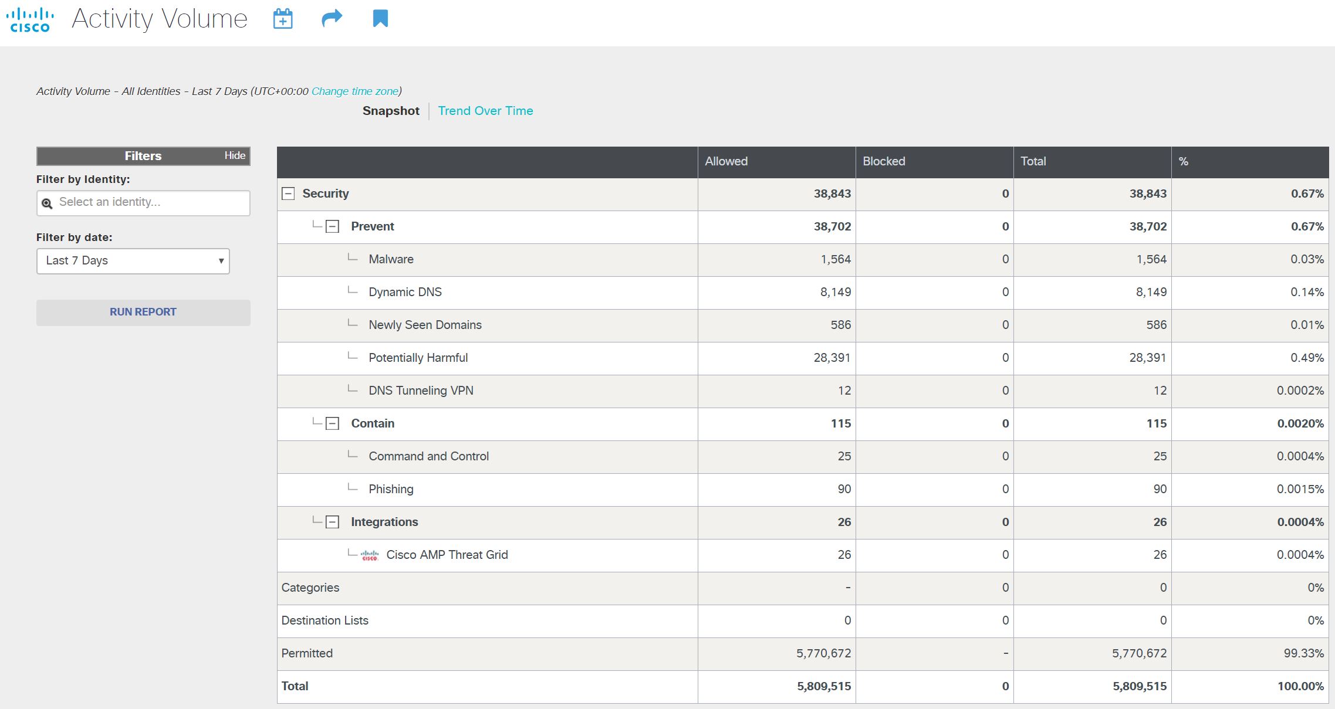1335x709 pixels.
Task: Click the bookmark icon in header
Action: point(380,19)
